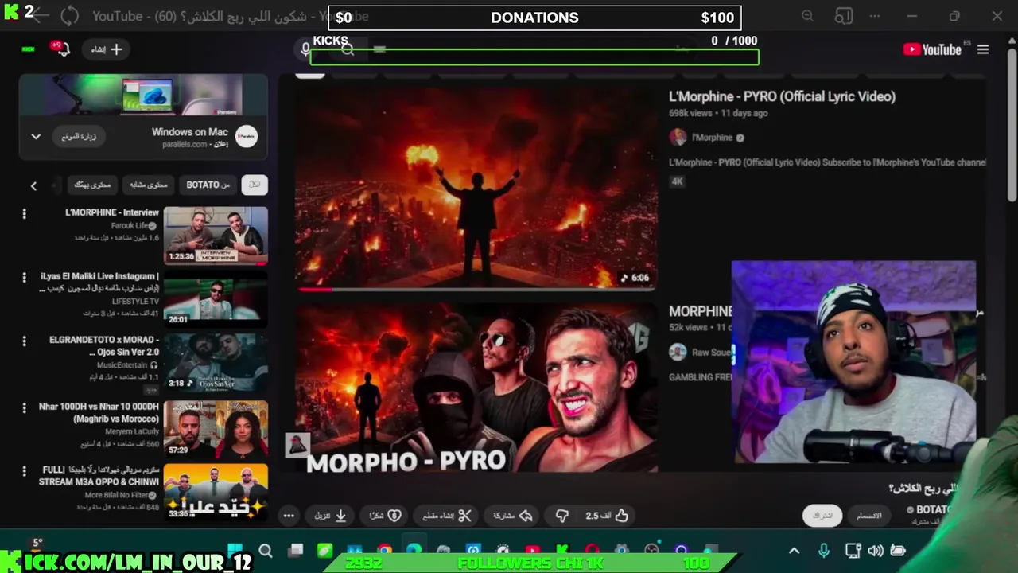Open L'MORPHINE - Interview thumbnail
Screen dimensions: 1018x573
(216, 236)
